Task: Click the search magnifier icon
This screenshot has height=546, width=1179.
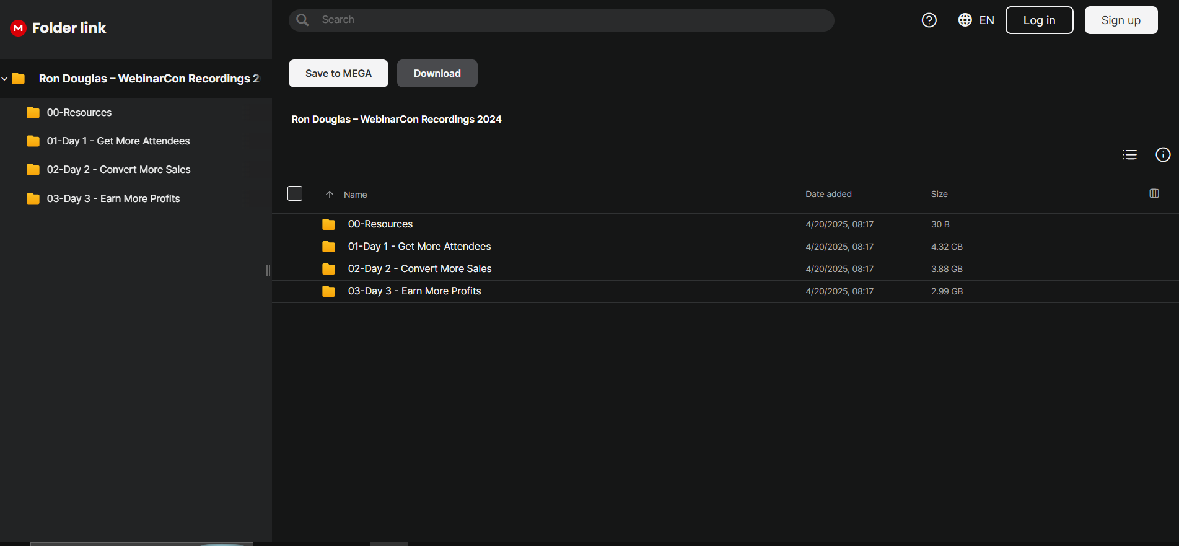Action: 302,20
